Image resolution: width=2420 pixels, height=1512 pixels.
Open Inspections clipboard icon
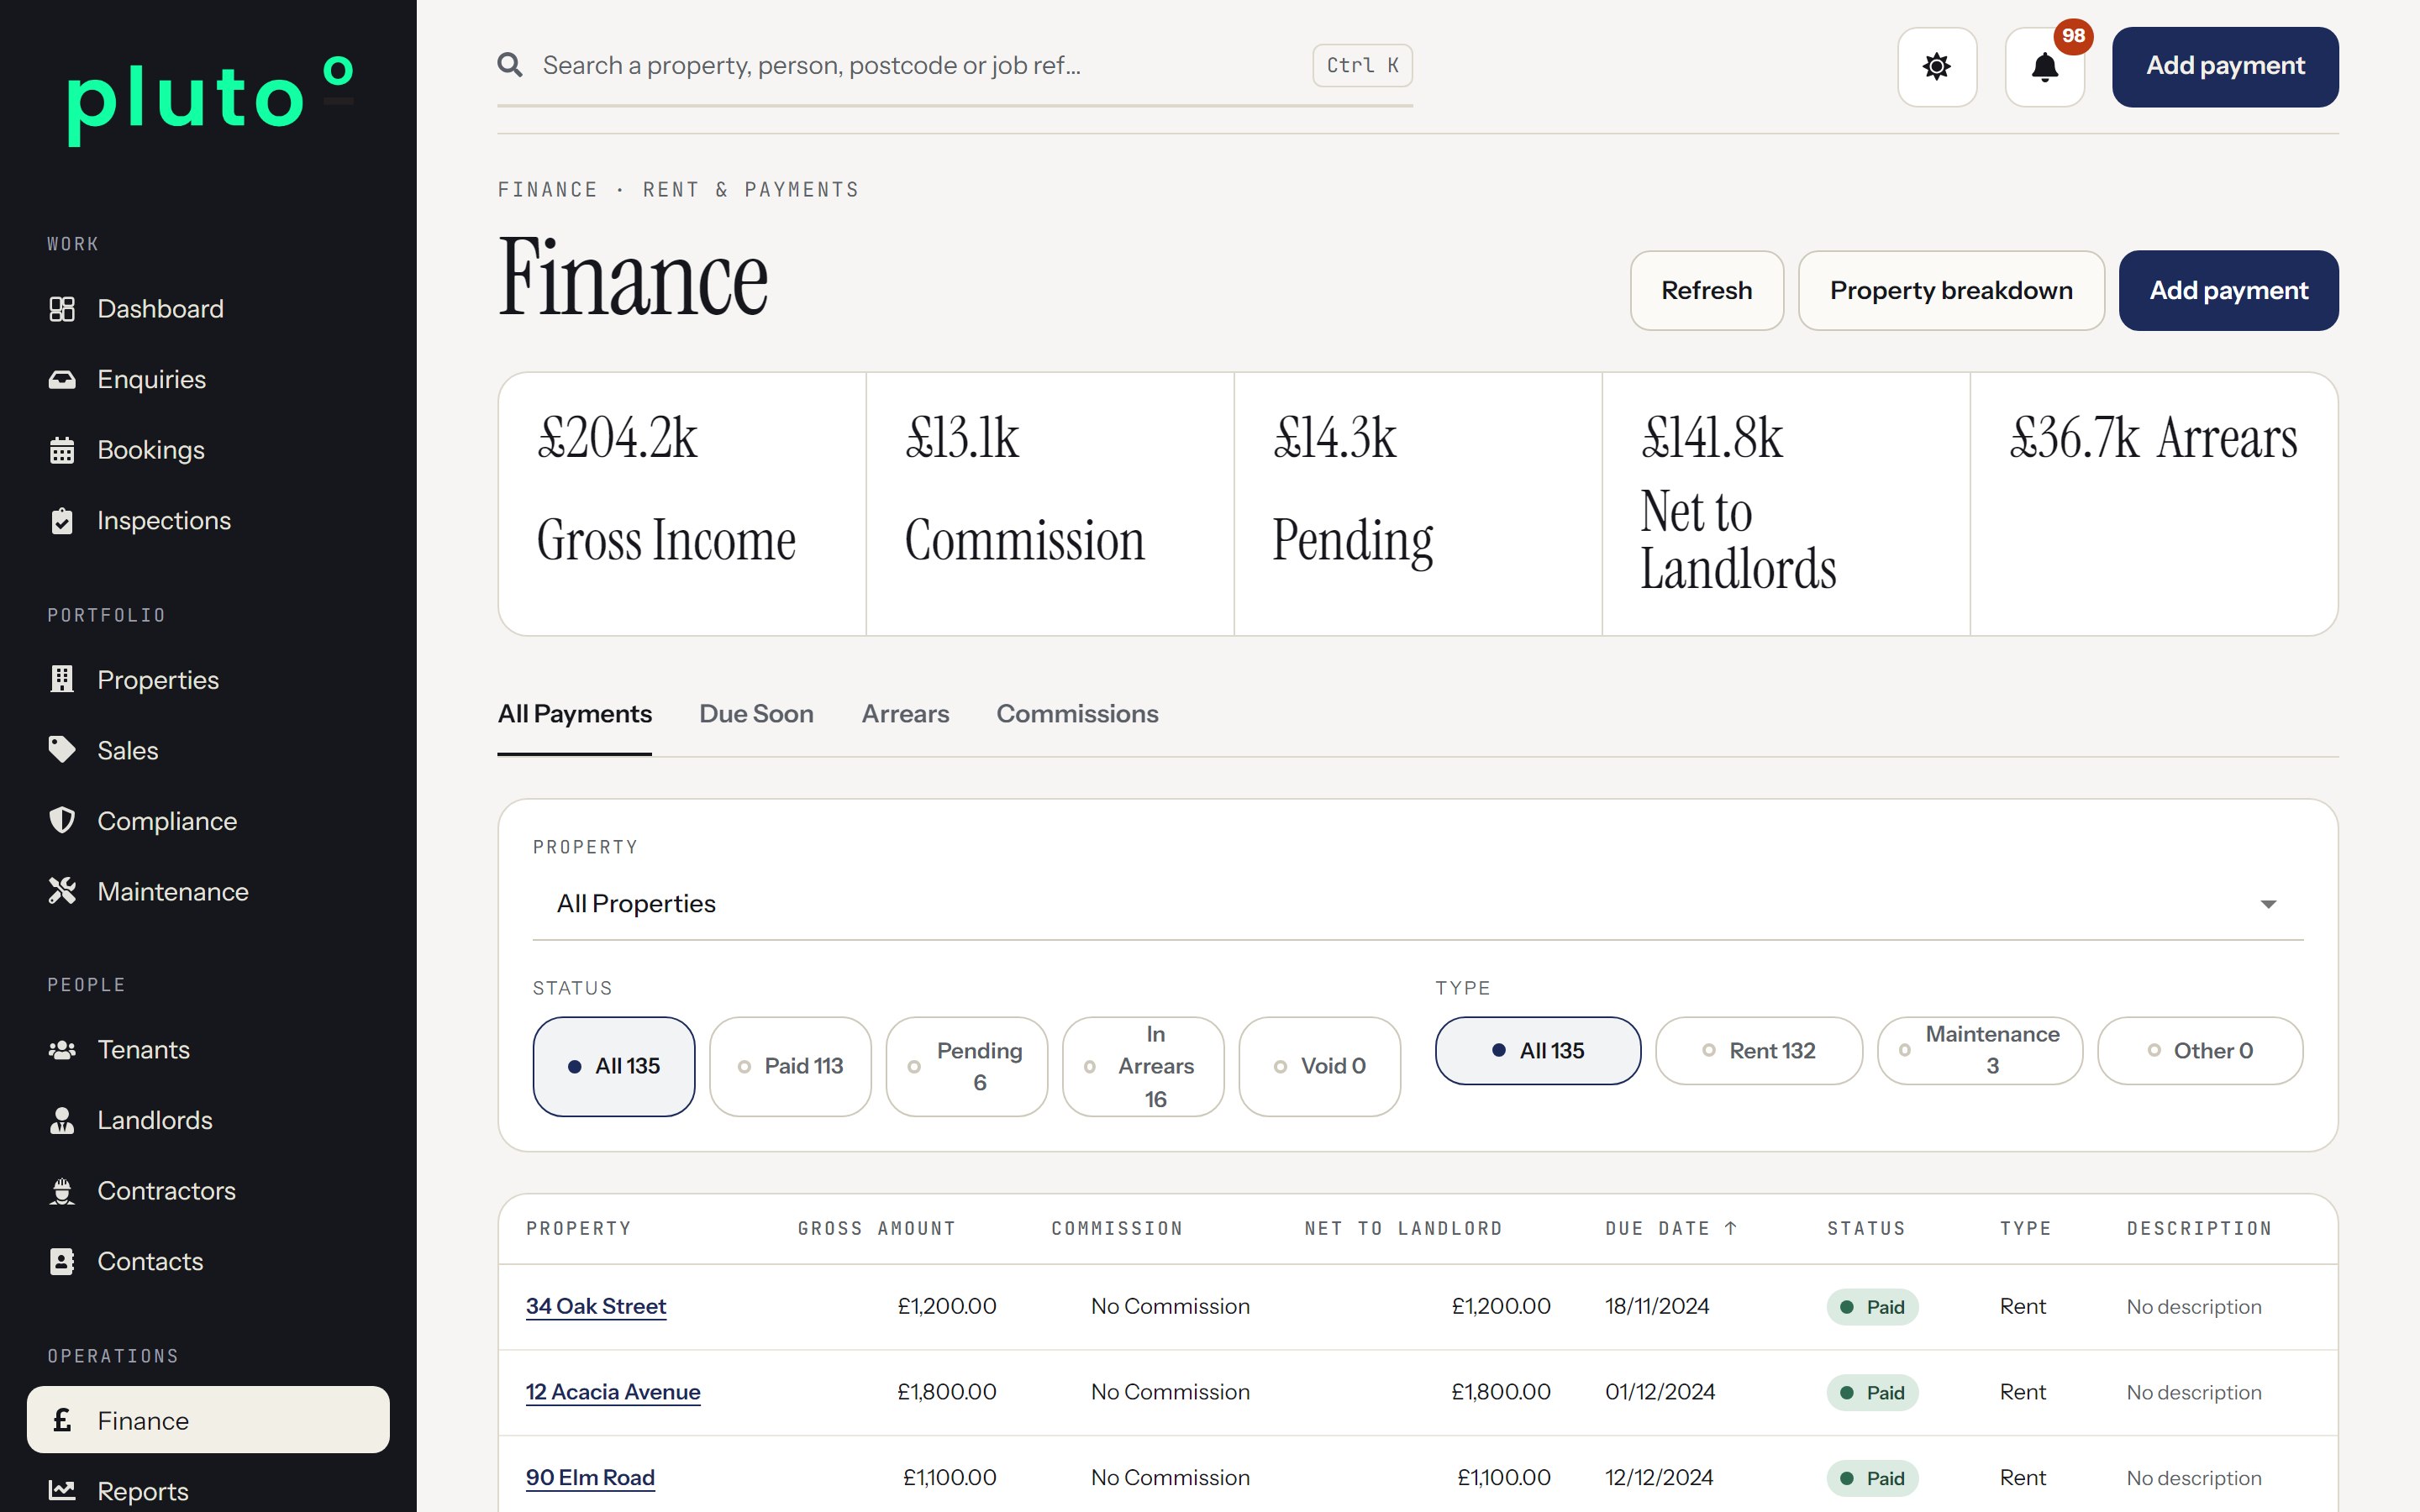62,521
